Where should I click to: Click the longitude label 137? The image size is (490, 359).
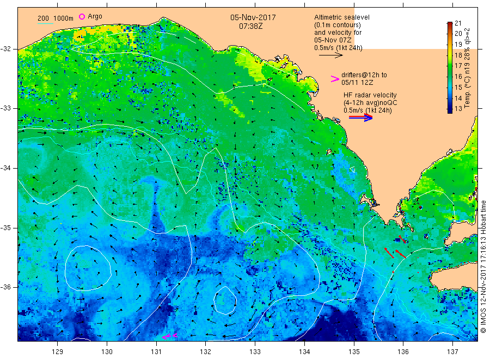(453, 352)
